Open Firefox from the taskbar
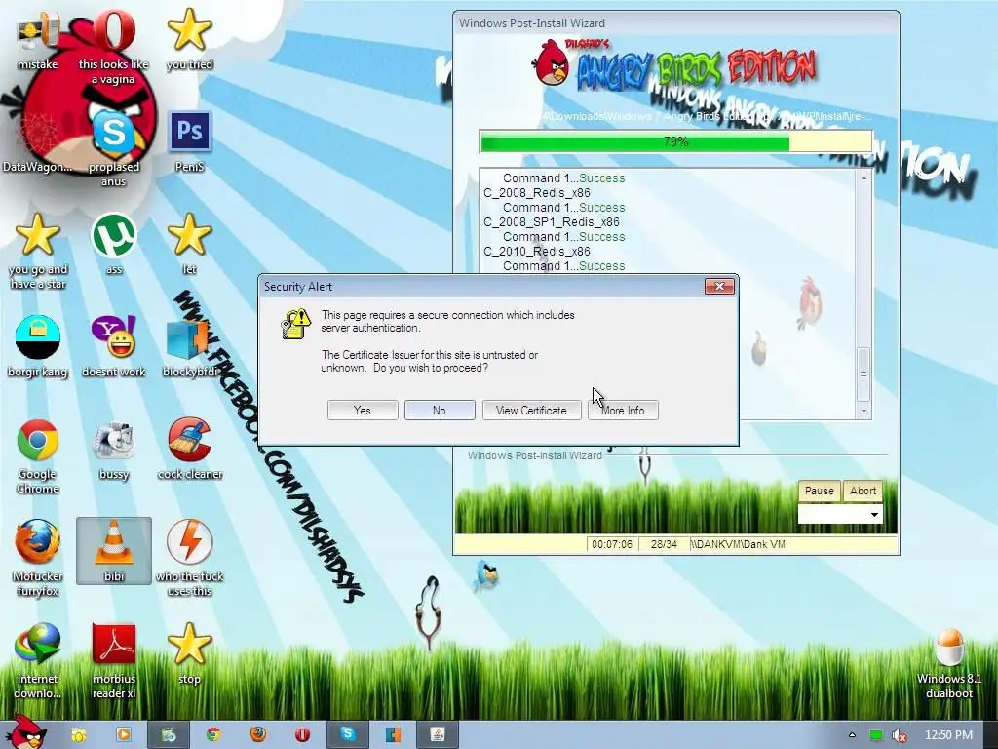998x749 pixels. (257, 735)
